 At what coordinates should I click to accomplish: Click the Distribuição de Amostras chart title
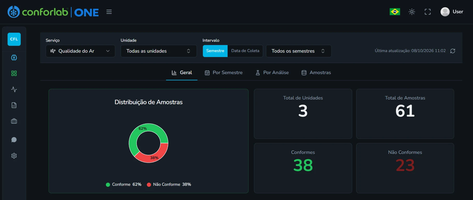point(148,102)
